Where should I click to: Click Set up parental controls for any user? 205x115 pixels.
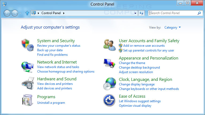click(149, 50)
